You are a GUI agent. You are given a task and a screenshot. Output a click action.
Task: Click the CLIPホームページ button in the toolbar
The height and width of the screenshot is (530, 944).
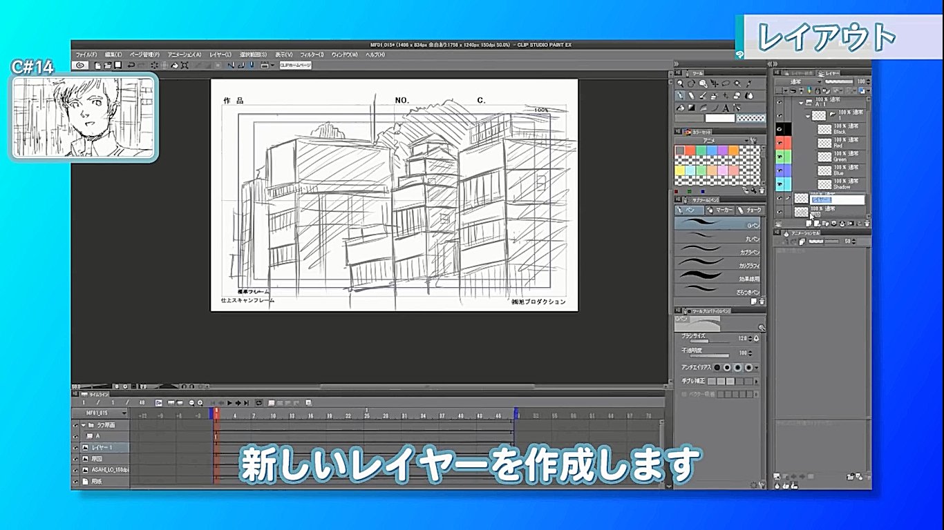[x=295, y=66]
